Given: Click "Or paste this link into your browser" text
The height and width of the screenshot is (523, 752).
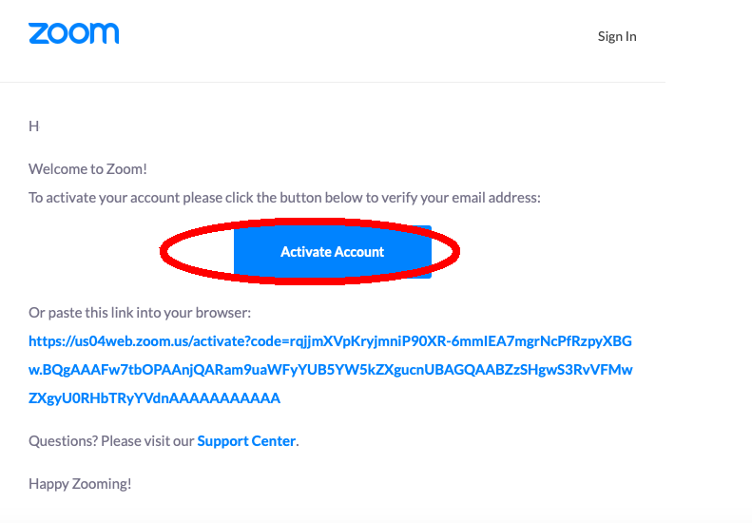Looking at the screenshot, I should tap(140, 313).
